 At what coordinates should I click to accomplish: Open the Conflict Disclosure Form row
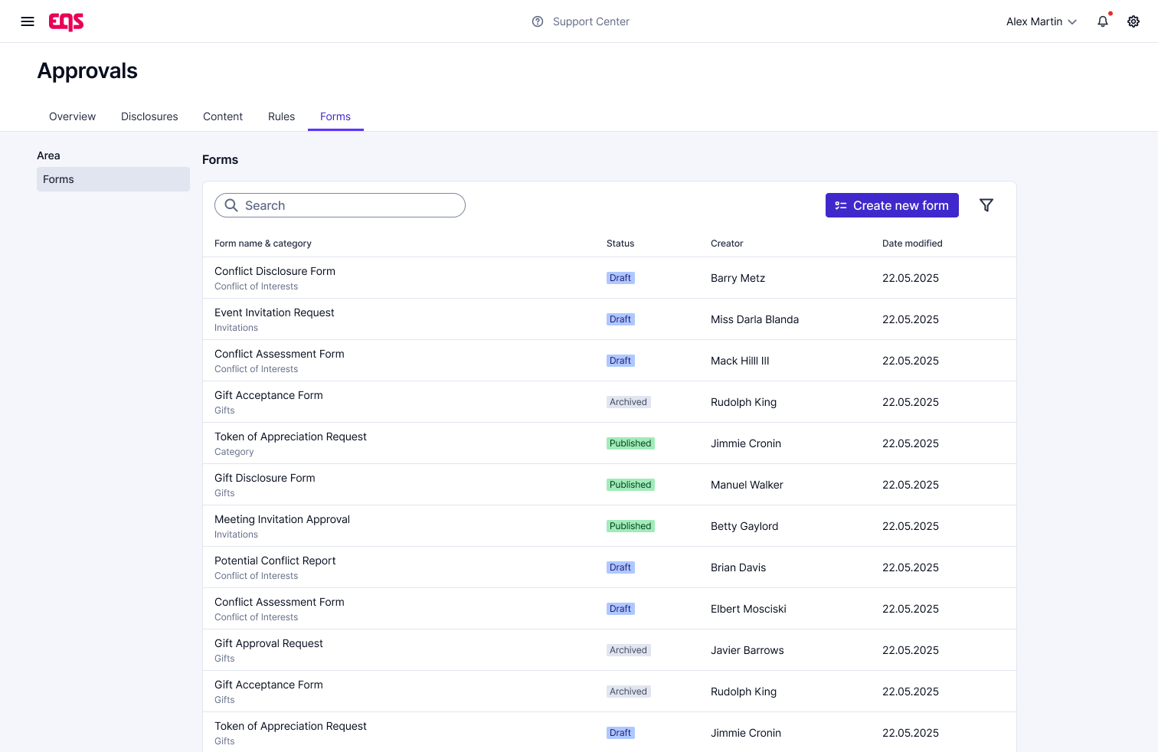(x=275, y=271)
